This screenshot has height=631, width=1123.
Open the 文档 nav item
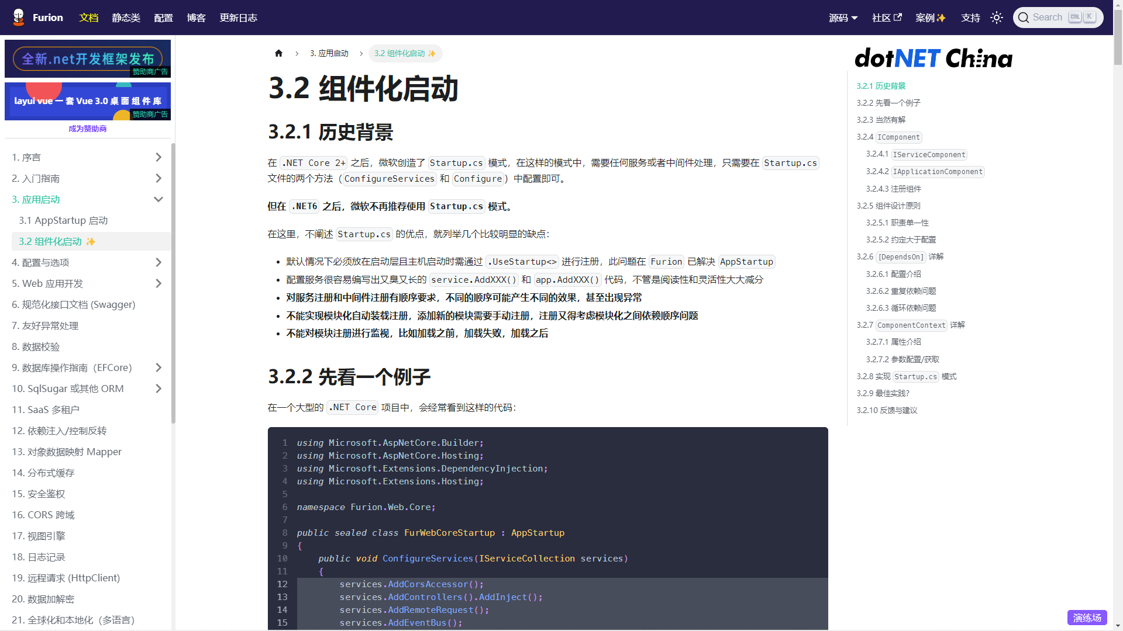(x=89, y=18)
